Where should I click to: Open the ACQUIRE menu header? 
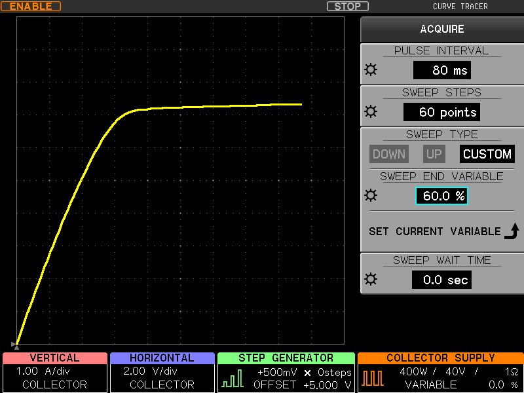(x=442, y=29)
